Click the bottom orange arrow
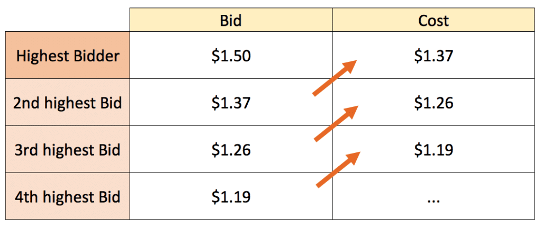The height and width of the screenshot is (226, 542). 338,169
